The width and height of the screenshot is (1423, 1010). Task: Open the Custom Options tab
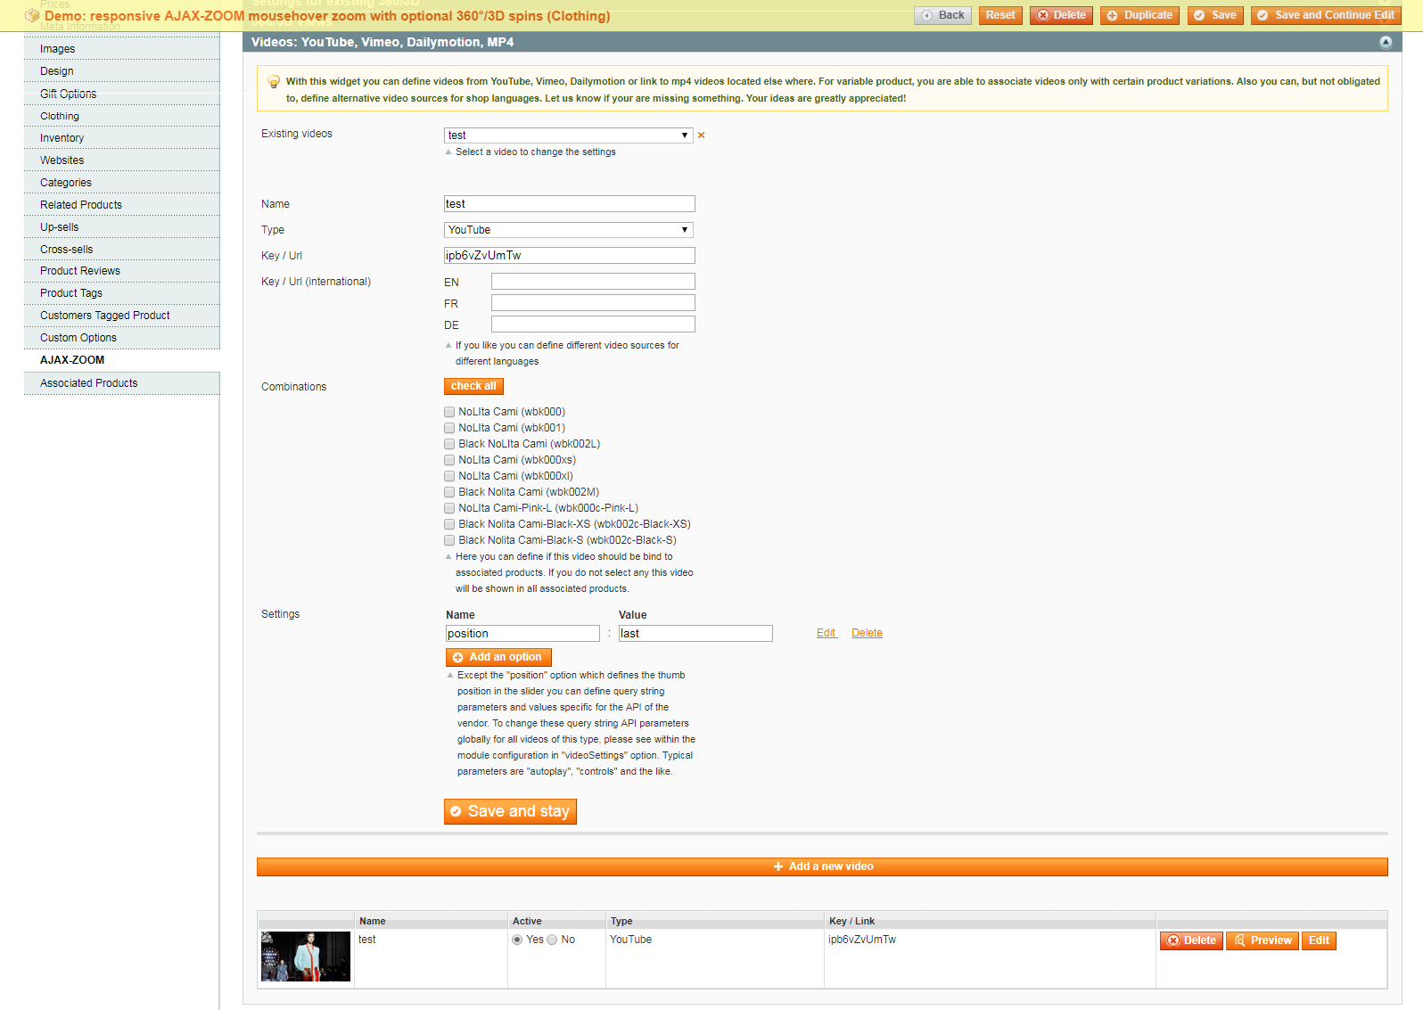tap(121, 338)
